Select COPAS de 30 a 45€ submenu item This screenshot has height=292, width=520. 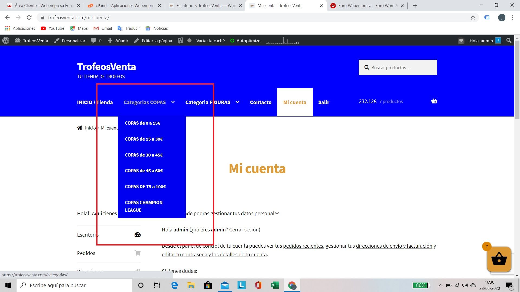click(x=144, y=155)
